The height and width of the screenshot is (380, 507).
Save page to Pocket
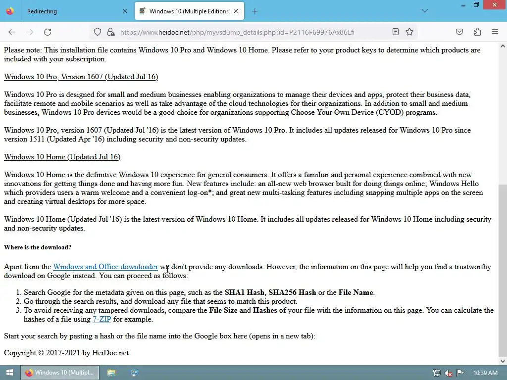459,32
